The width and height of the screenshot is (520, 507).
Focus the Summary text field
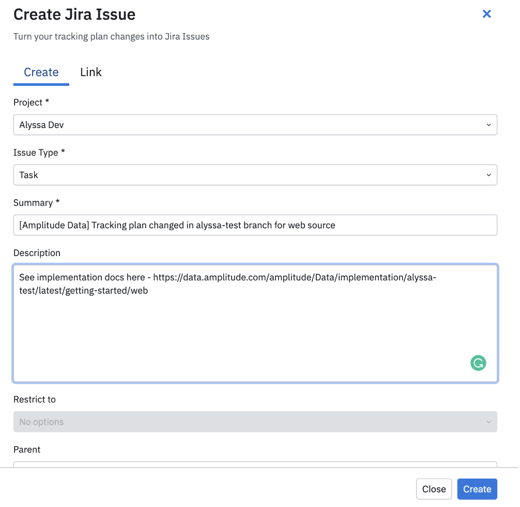[x=255, y=225]
